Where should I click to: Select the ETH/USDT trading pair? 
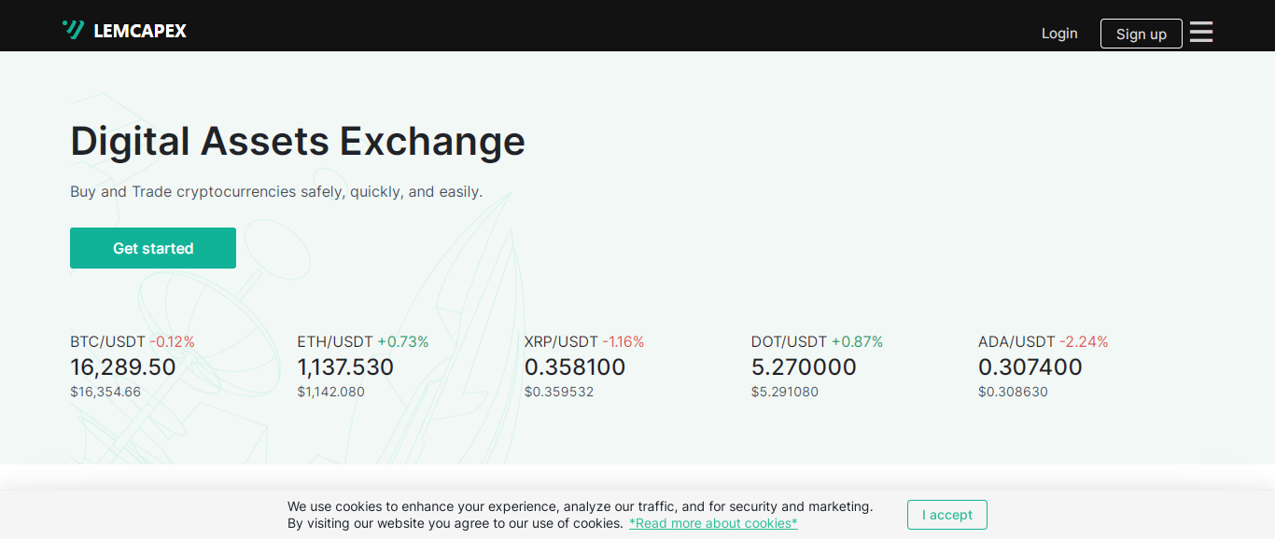pyautogui.click(x=335, y=342)
